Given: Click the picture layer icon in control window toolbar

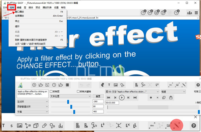Looking at the screenshot, I should tap(116, 85).
